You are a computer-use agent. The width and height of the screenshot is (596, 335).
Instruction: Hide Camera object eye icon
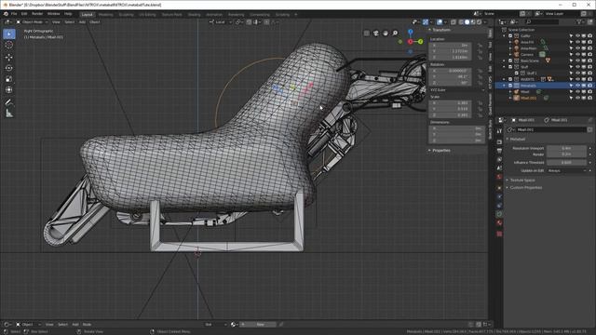577,54
